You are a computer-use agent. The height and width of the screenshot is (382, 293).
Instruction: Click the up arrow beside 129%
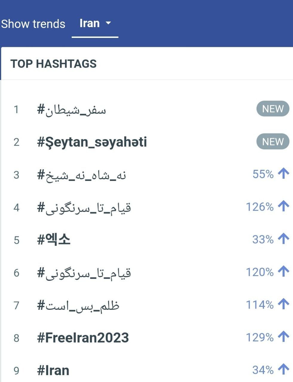(283, 337)
